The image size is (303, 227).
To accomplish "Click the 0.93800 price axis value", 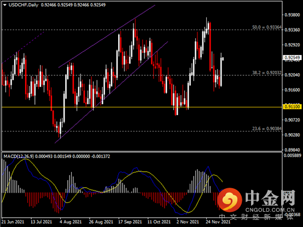I will pos(292,15).
